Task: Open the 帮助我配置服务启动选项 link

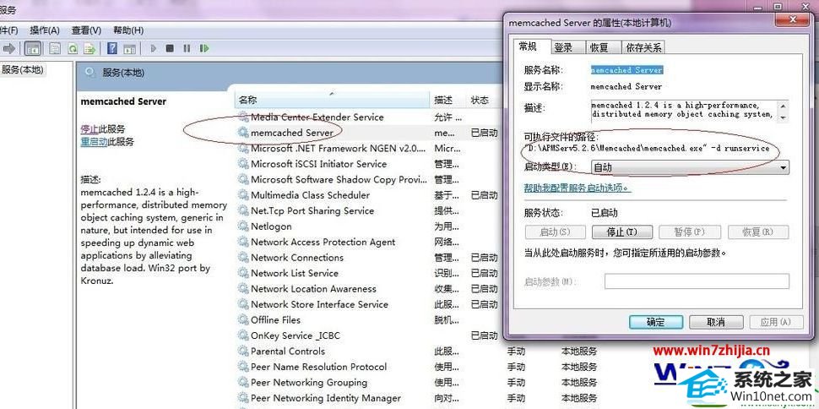Action: pyautogui.click(x=578, y=188)
